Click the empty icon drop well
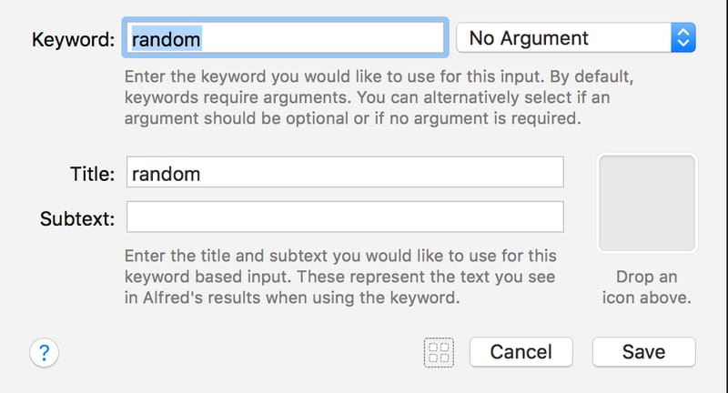 pos(646,203)
